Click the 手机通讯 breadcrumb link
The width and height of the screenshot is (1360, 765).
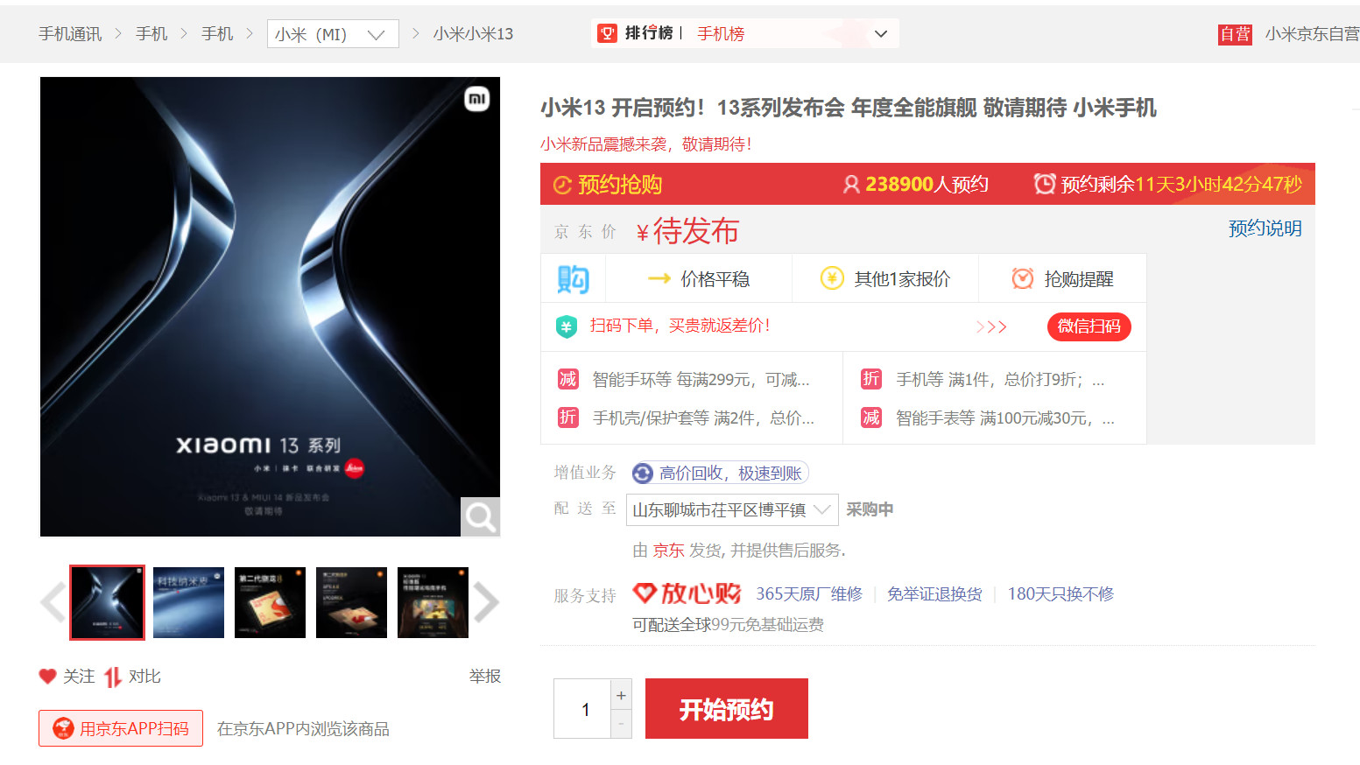coord(70,33)
